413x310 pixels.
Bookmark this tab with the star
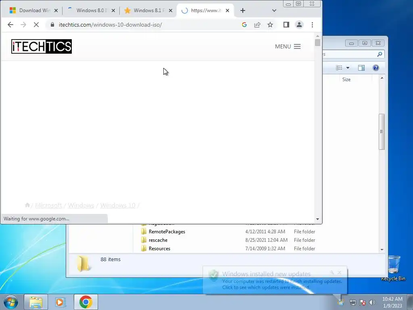[270, 25]
